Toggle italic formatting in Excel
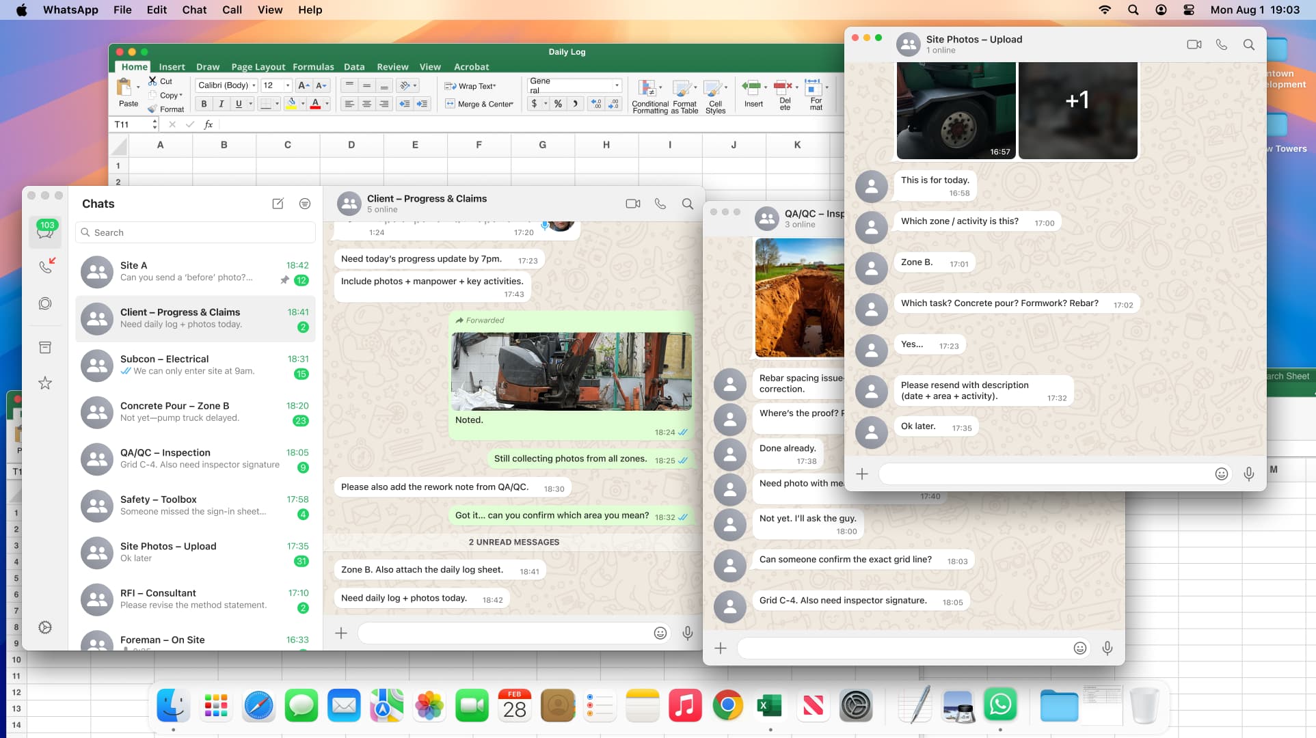The width and height of the screenshot is (1316, 738). (x=221, y=104)
